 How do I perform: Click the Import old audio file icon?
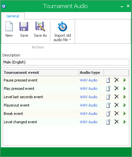(x=62, y=26)
